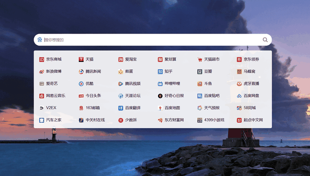Click the 天气预报 icon
The image size is (310, 176).
pyautogui.click(x=200, y=108)
